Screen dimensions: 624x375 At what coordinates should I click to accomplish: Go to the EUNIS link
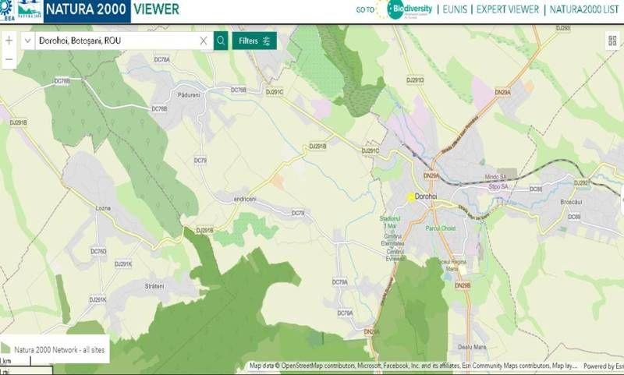point(455,10)
